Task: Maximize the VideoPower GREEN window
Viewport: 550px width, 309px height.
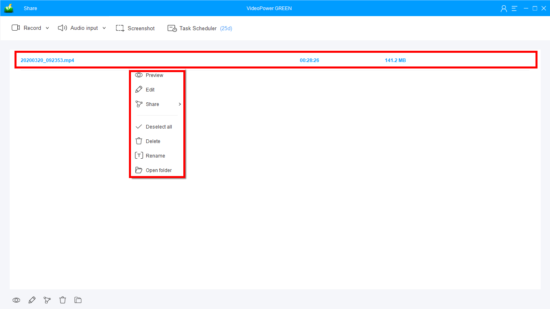Action: click(535, 8)
